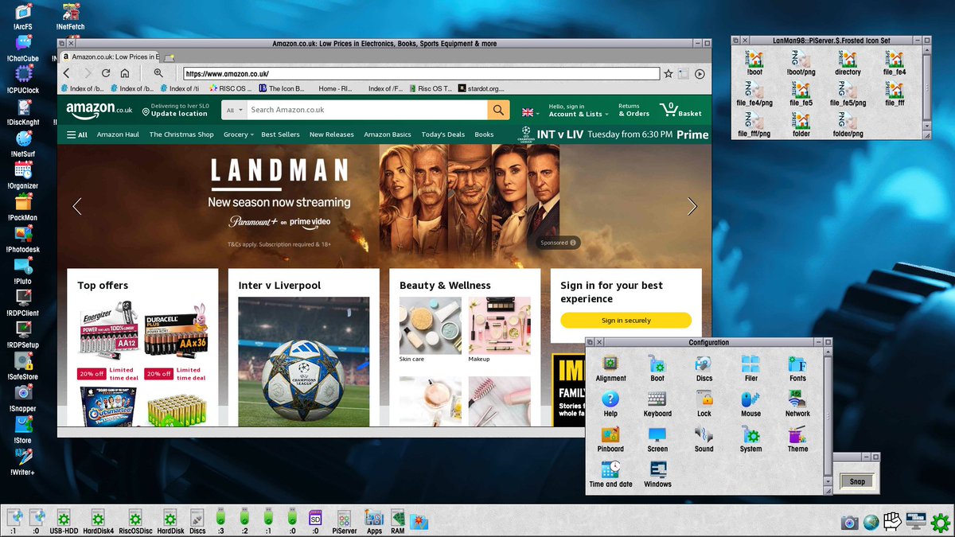Open Discs in the Configuration window

[704, 368]
